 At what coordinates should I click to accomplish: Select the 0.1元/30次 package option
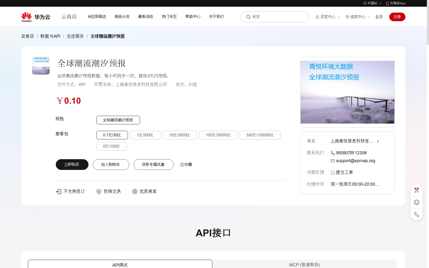(x=112, y=135)
